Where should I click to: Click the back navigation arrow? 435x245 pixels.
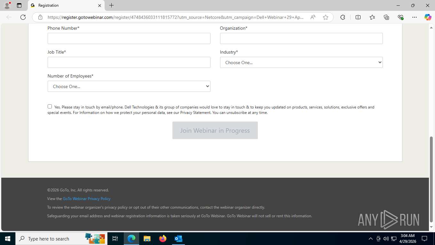9,17
